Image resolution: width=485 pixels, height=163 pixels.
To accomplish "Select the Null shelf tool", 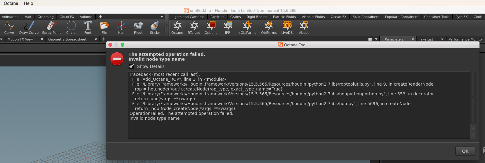I will 122,27.
